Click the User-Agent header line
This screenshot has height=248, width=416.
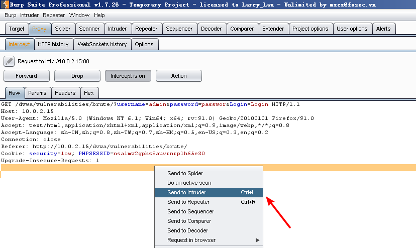(157, 118)
